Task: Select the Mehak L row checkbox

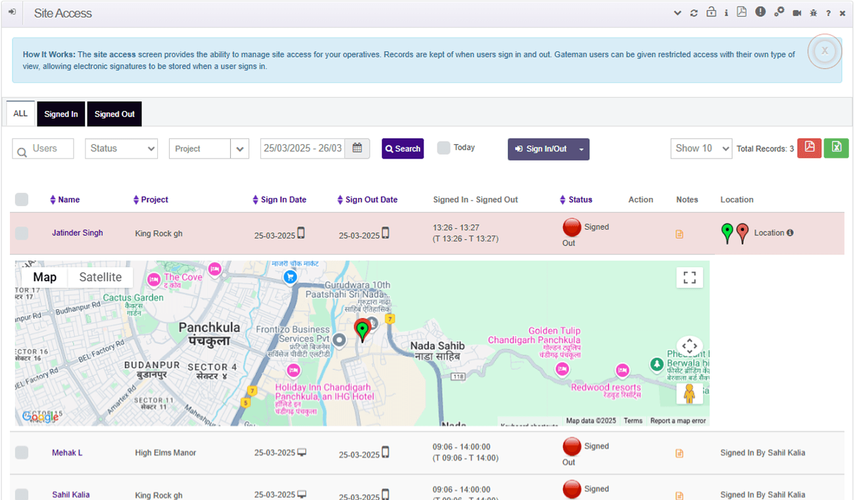Action: tap(22, 453)
